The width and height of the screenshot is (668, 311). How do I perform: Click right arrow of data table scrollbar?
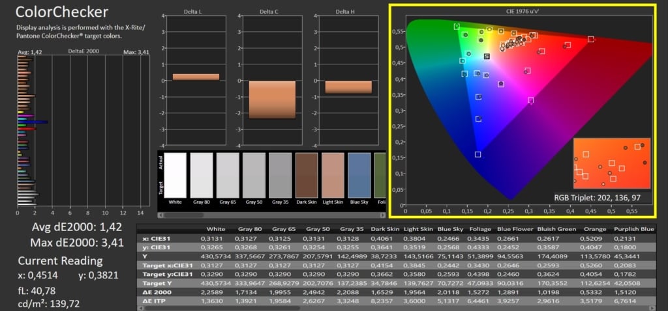[652, 308]
